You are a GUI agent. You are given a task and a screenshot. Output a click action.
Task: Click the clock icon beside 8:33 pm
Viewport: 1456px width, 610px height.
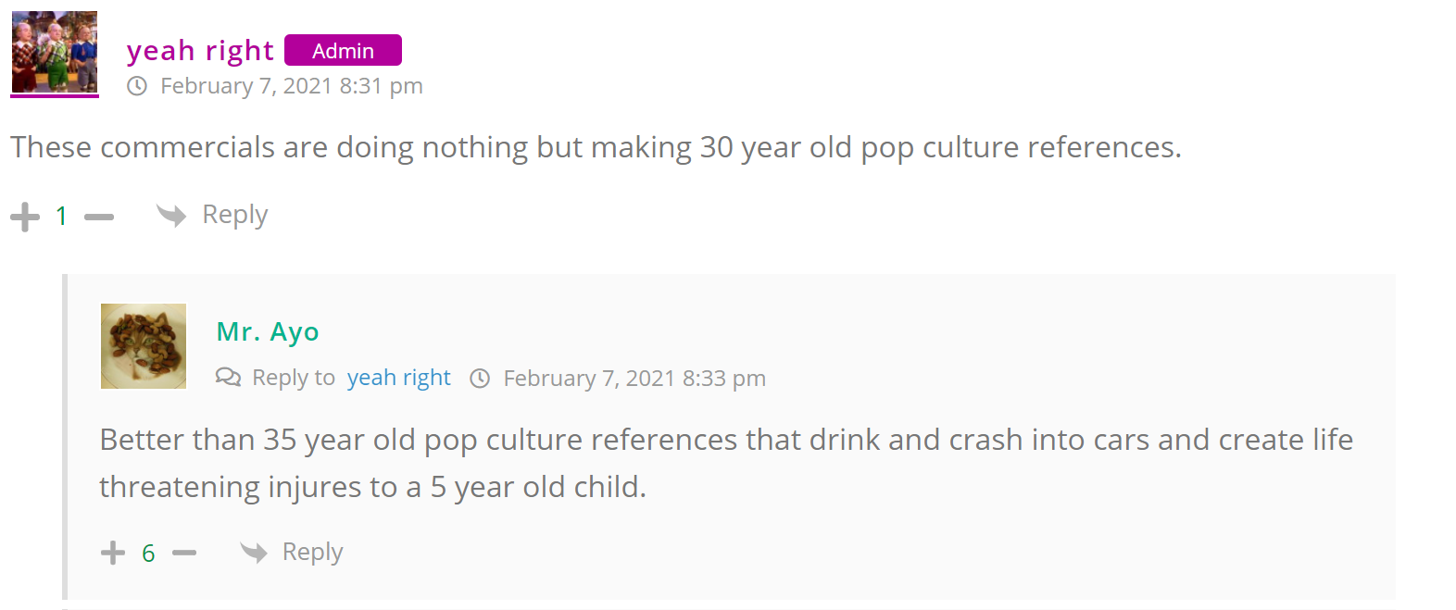coord(480,379)
